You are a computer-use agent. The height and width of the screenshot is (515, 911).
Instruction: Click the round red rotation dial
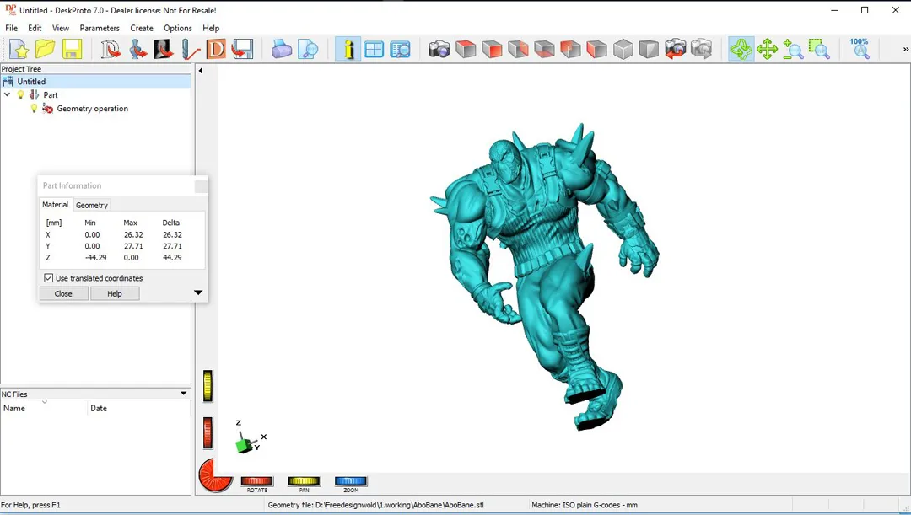pos(215,475)
